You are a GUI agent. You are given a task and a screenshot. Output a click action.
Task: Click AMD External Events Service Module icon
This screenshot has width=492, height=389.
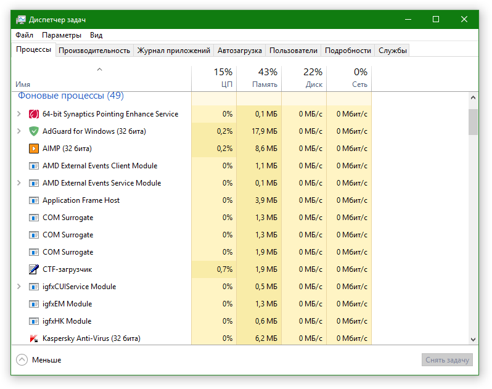33,183
